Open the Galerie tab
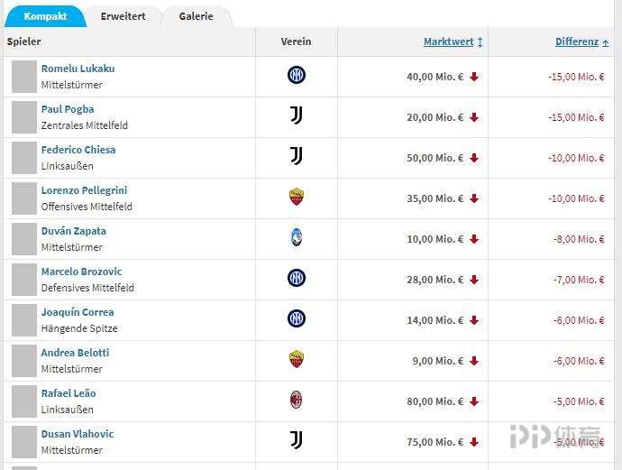The image size is (622, 470). click(196, 16)
